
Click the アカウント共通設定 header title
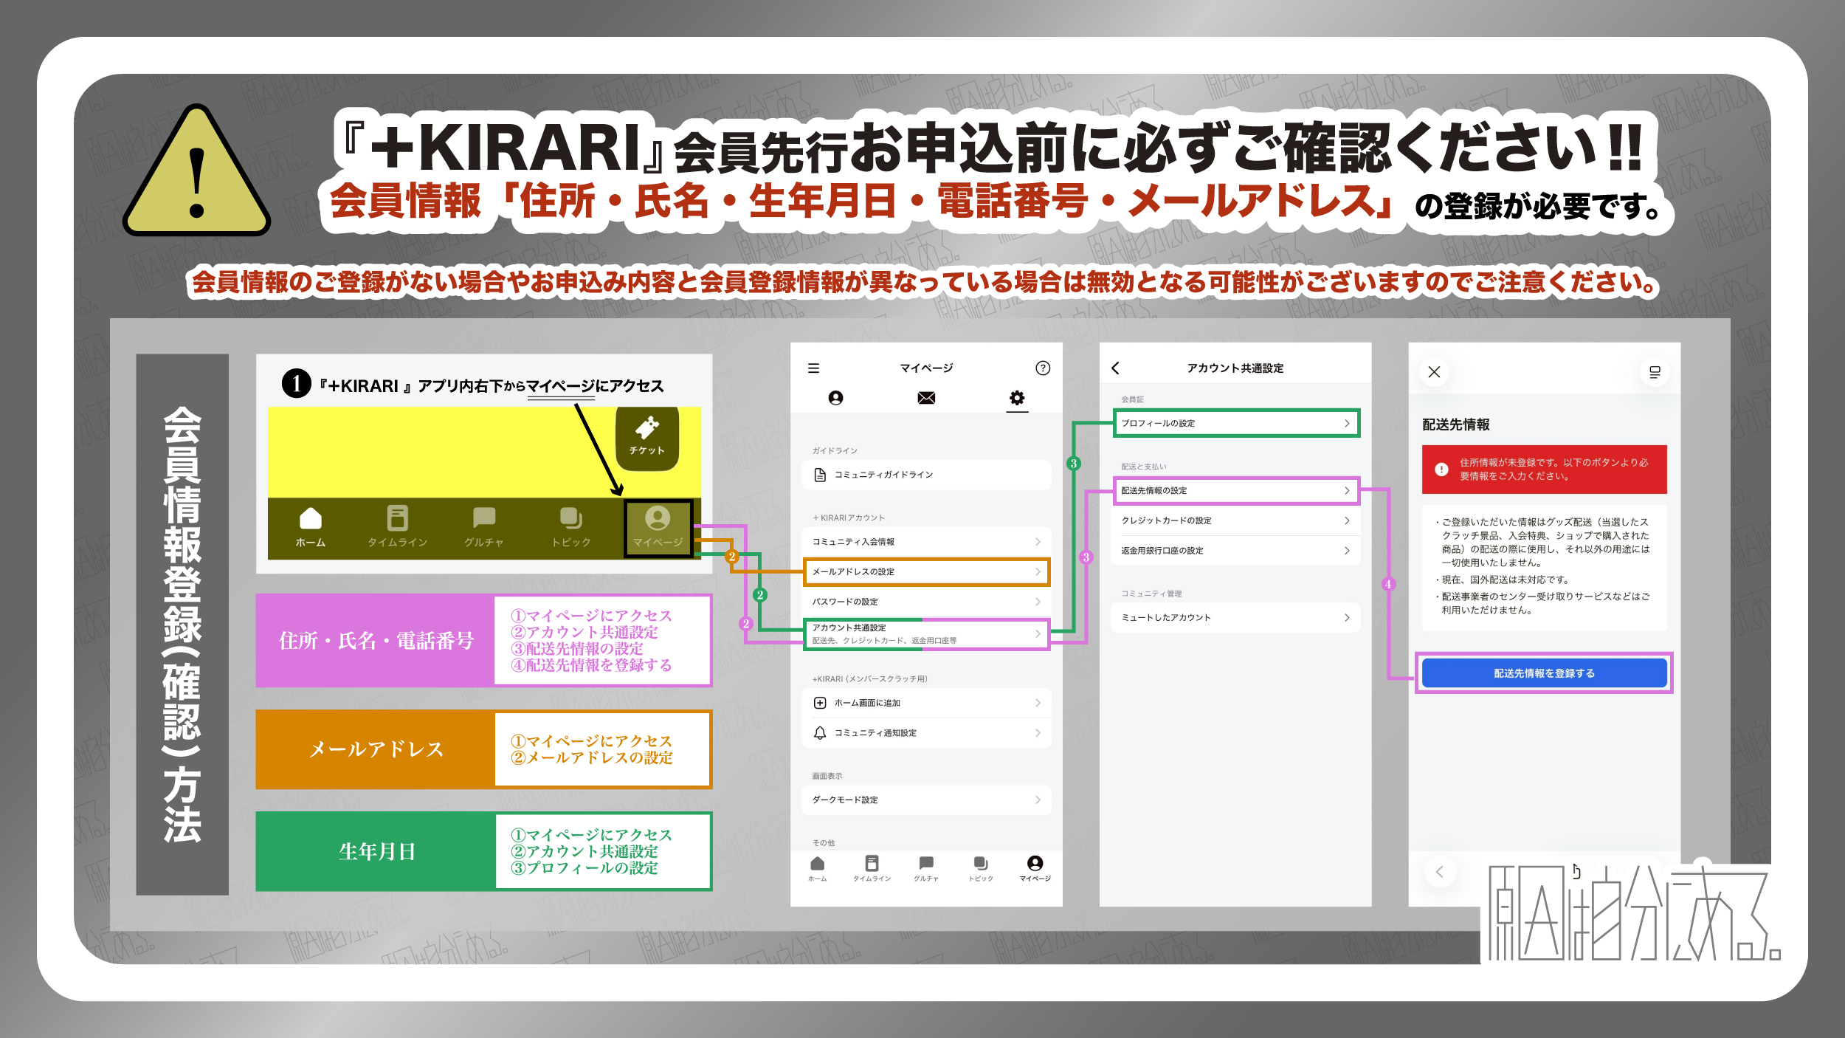pos(1235,368)
